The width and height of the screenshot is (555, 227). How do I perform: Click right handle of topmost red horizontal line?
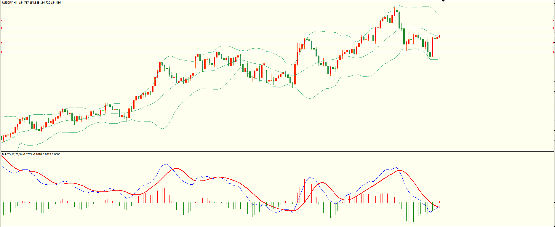554,21
